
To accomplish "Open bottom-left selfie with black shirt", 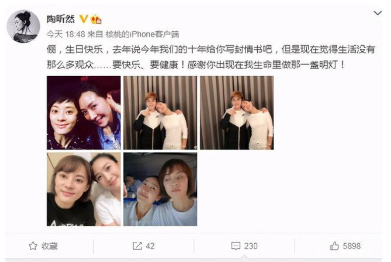I will pos(84,189).
